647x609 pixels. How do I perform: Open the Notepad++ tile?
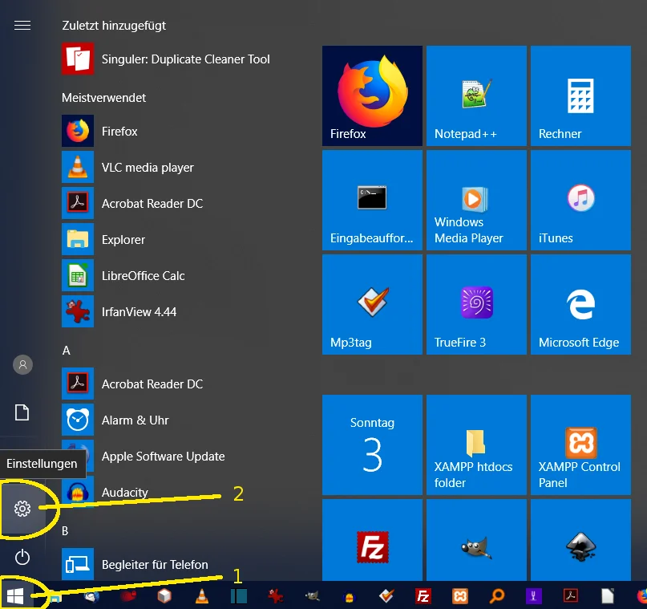point(476,96)
